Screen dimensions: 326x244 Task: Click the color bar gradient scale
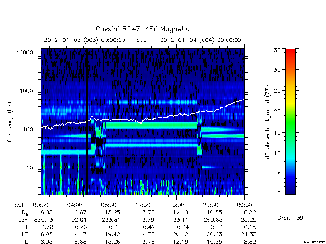(291, 122)
